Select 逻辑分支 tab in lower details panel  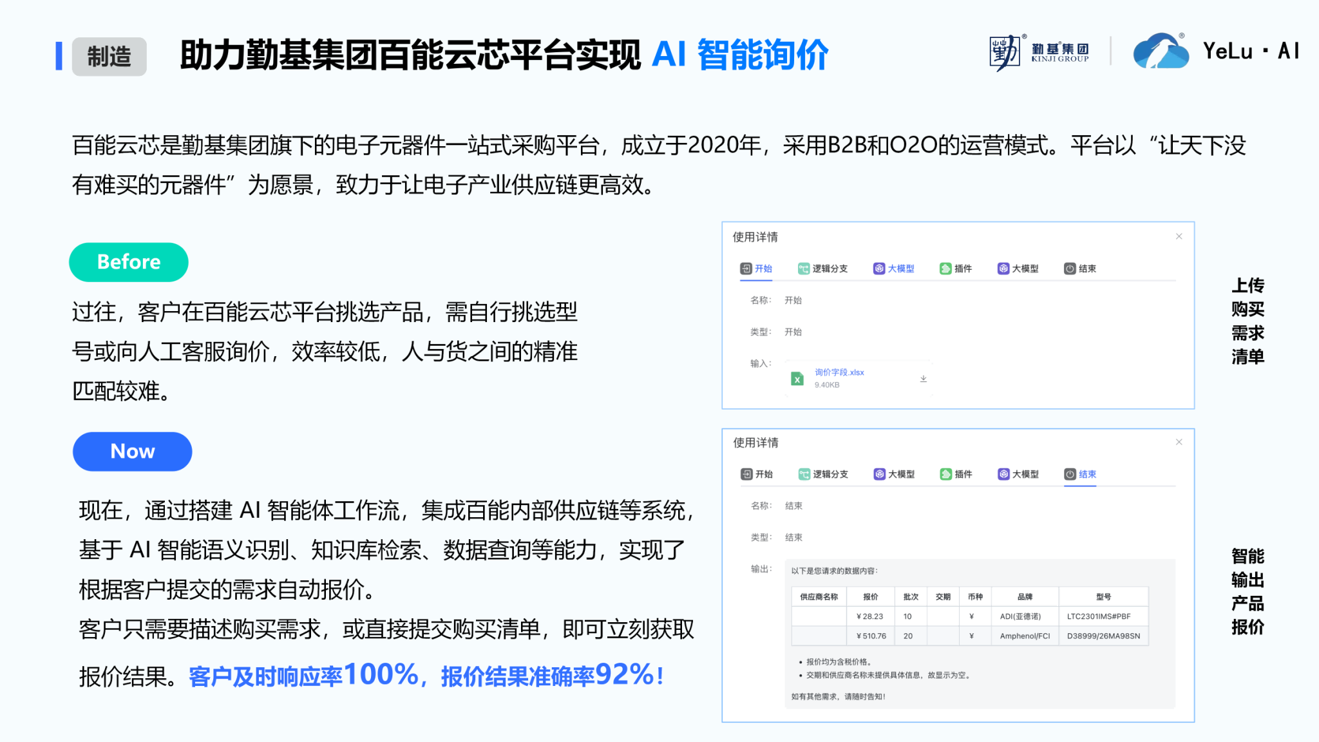click(823, 474)
